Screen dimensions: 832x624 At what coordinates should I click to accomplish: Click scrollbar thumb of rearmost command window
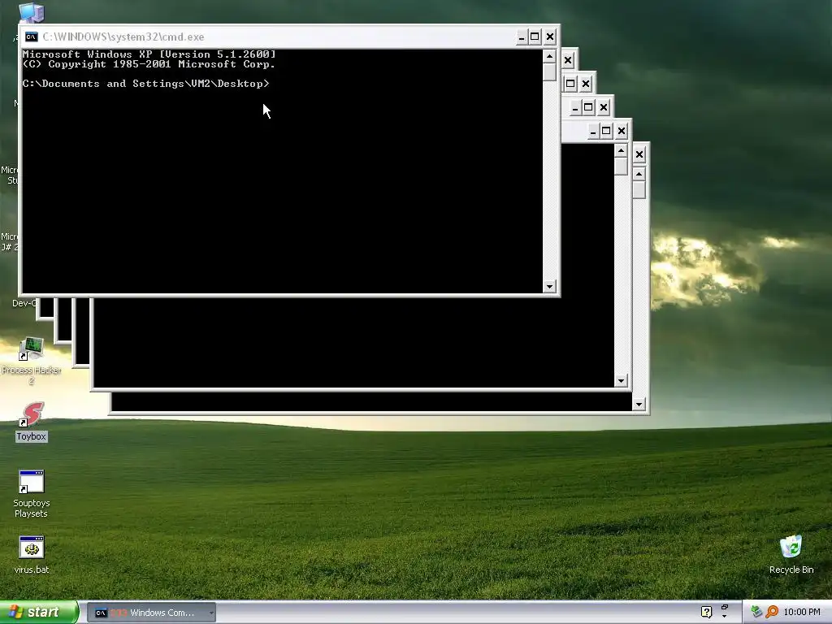(639, 189)
